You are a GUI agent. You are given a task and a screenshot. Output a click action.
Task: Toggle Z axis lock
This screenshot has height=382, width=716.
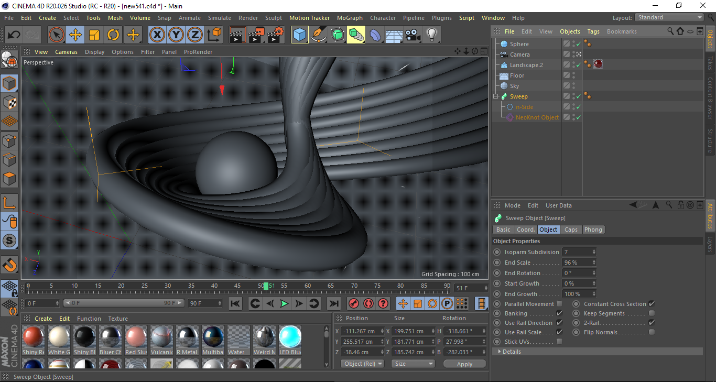195,35
